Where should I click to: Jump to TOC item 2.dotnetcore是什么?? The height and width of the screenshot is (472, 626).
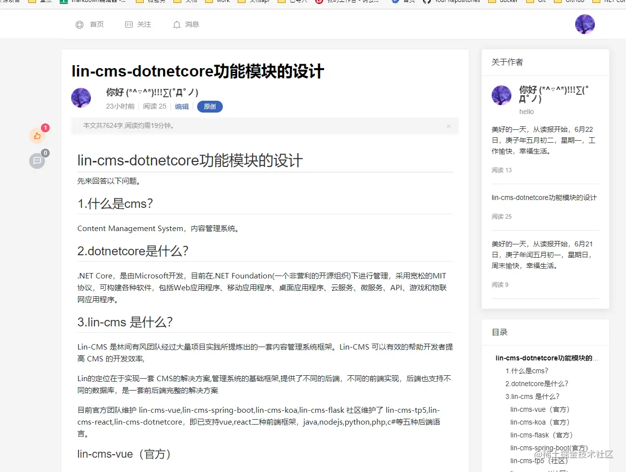(537, 384)
